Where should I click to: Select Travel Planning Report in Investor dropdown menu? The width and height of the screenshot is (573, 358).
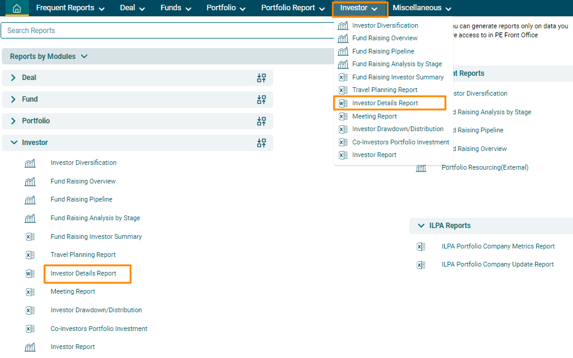point(385,90)
